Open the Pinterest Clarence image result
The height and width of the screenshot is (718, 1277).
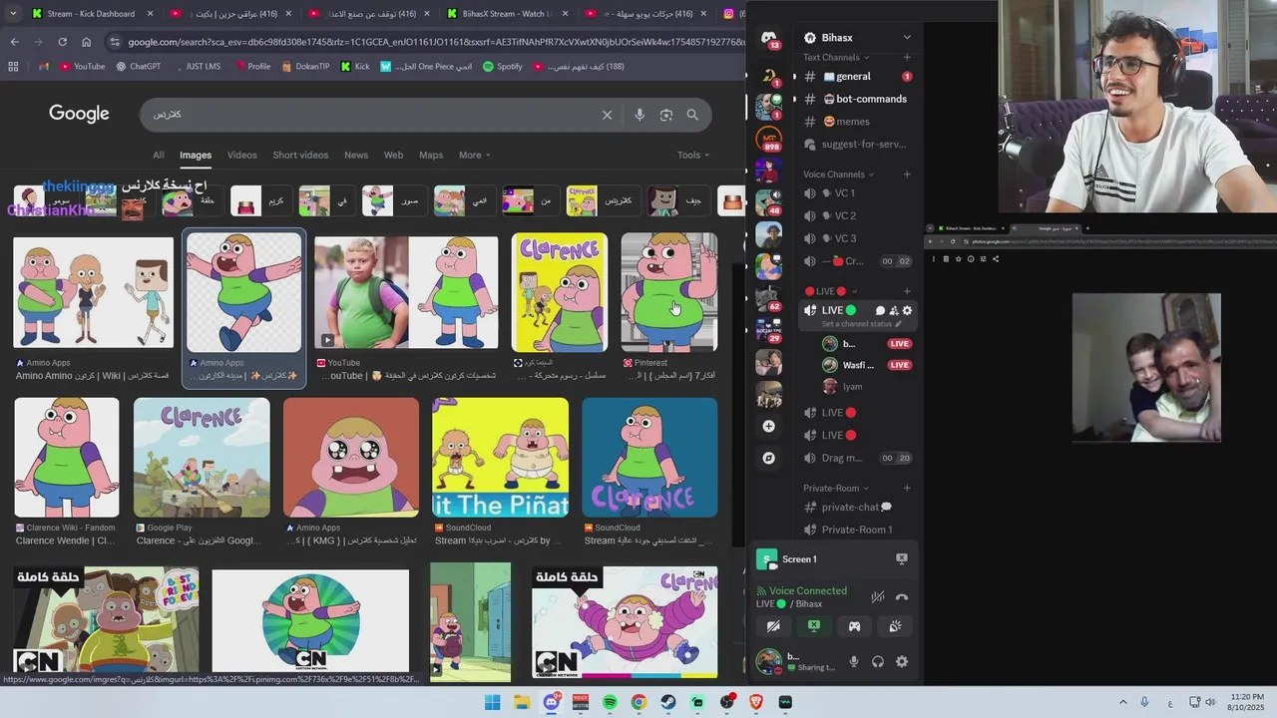pos(668,292)
